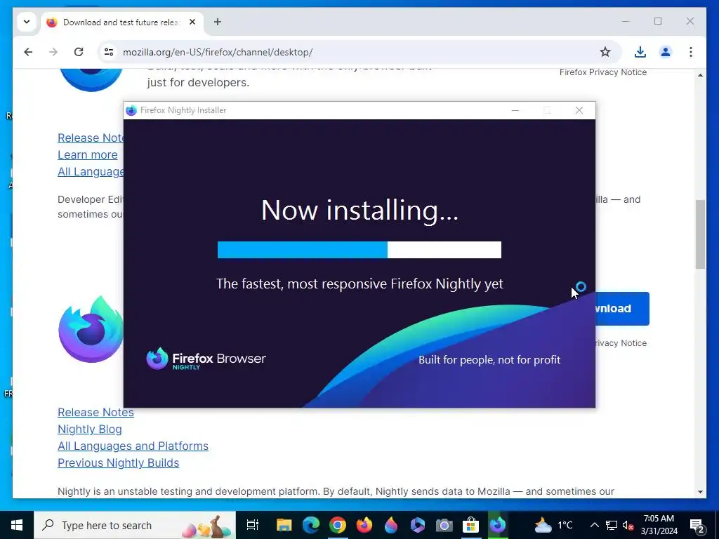Click the muted volume icon in tray
719x539 pixels.
(628, 525)
